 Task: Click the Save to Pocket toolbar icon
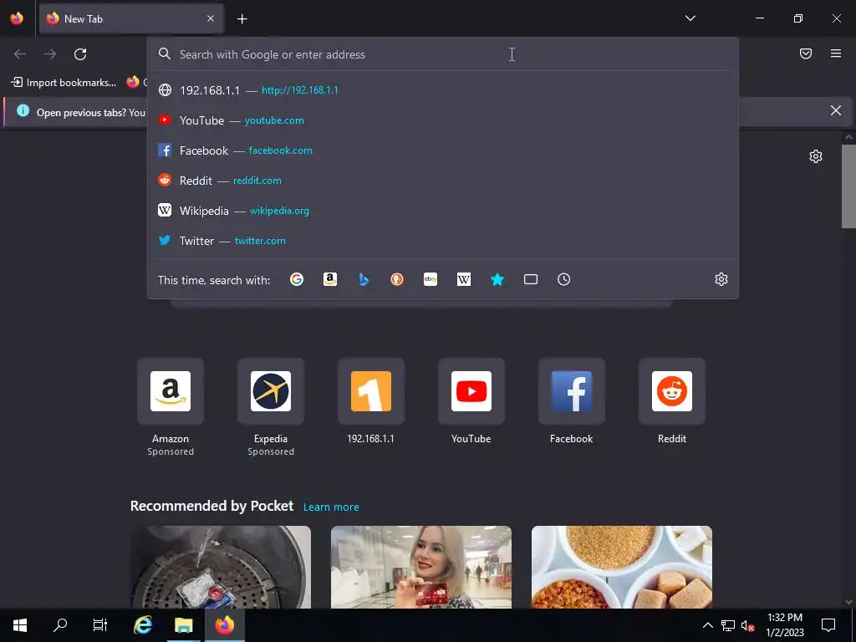coord(806,53)
